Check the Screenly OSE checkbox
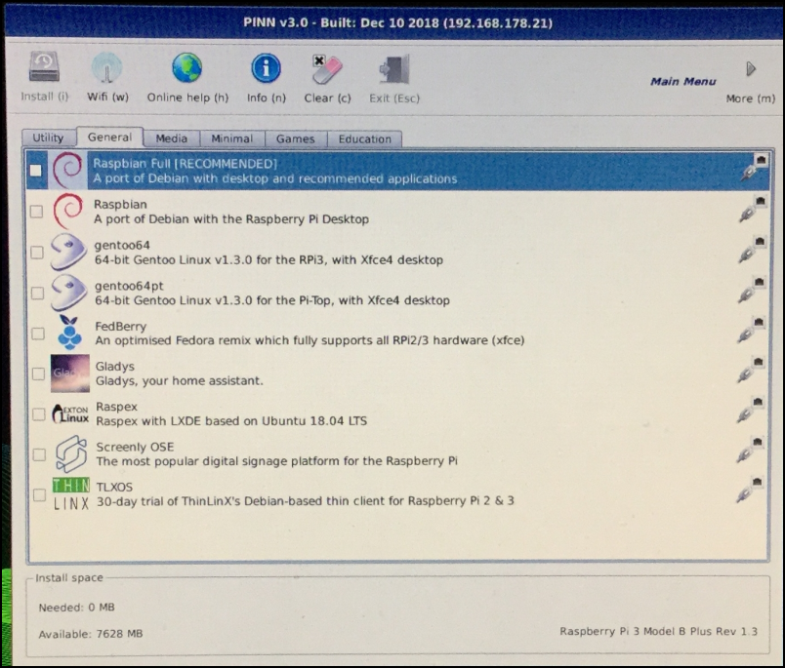The height and width of the screenshot is (668, 785). tap(39, 454)
